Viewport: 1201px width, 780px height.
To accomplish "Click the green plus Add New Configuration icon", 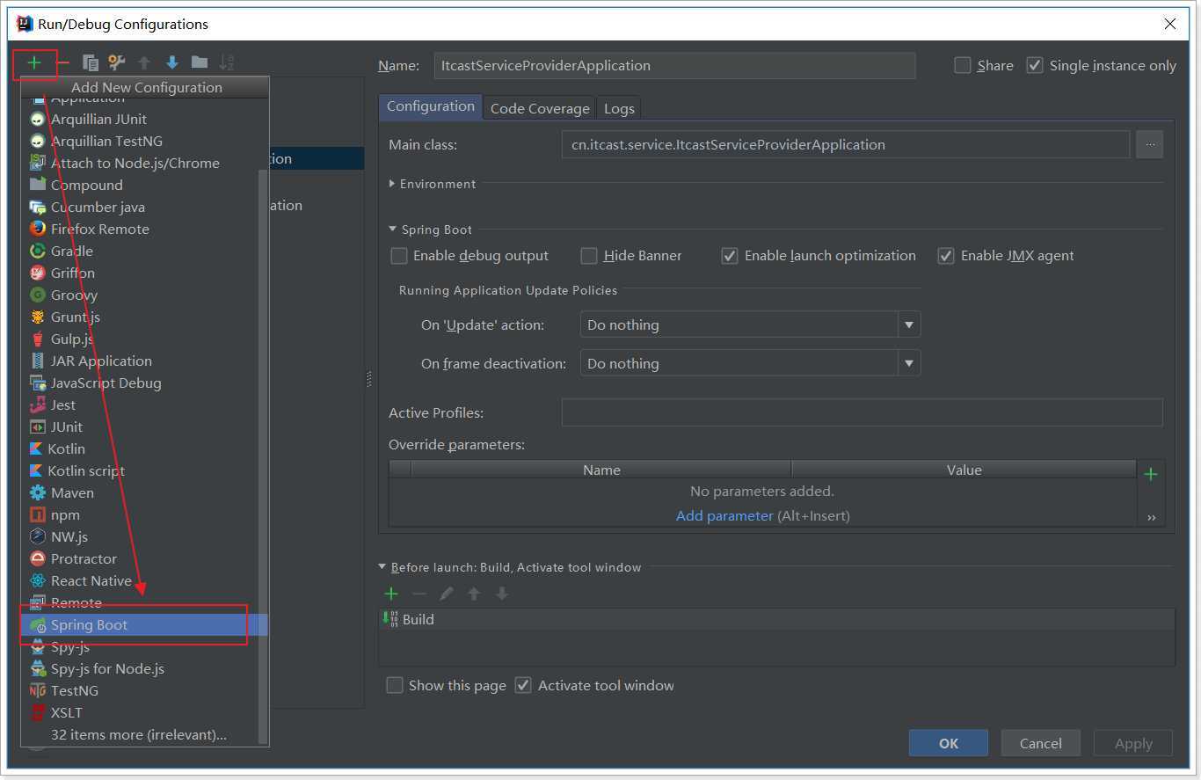I will (34, 63).
